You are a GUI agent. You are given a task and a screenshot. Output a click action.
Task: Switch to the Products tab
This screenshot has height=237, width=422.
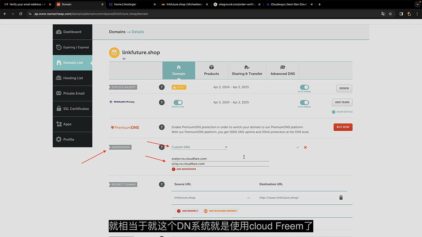tap(211, 70)
